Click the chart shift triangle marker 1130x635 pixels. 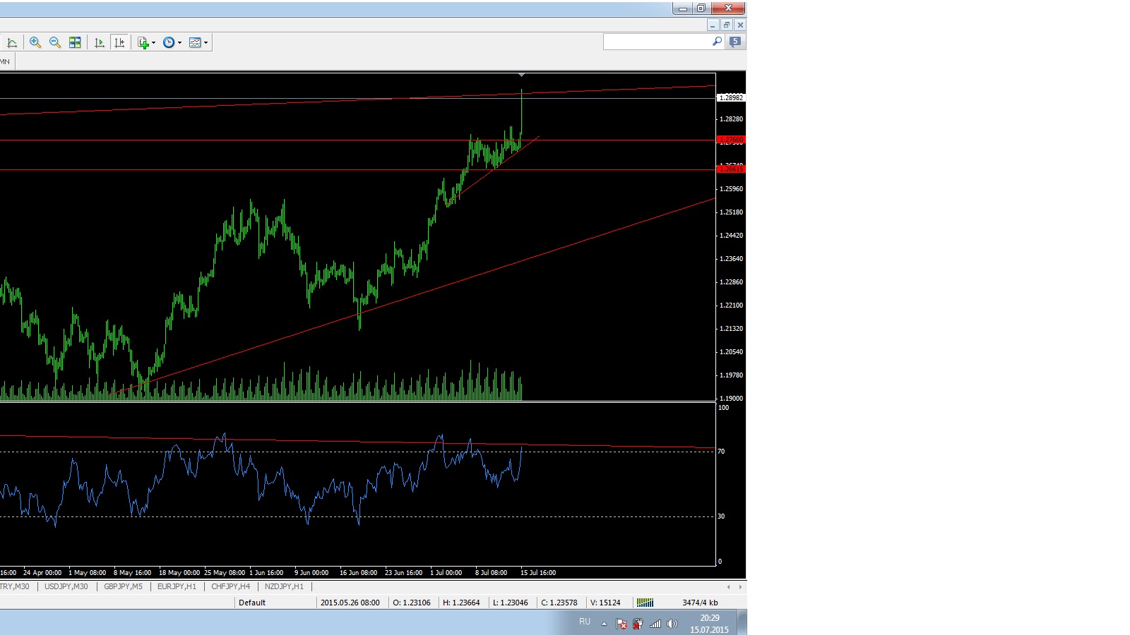pyautogui.click(x=522, y=75)
